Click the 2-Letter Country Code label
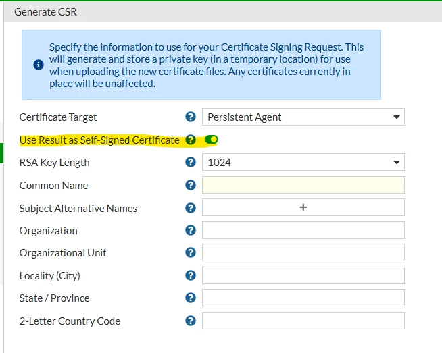 click(x=70, y=321)
